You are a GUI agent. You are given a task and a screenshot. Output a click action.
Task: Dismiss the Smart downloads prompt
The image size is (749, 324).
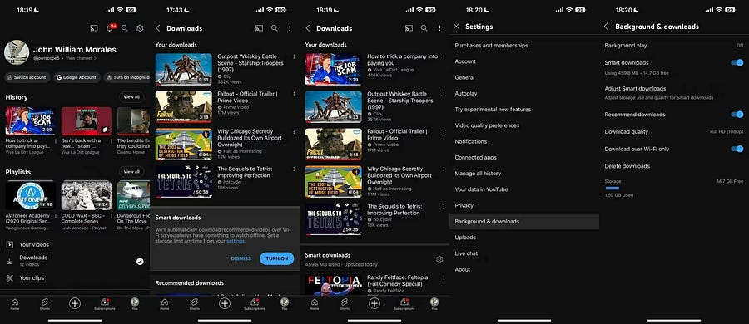241,258
